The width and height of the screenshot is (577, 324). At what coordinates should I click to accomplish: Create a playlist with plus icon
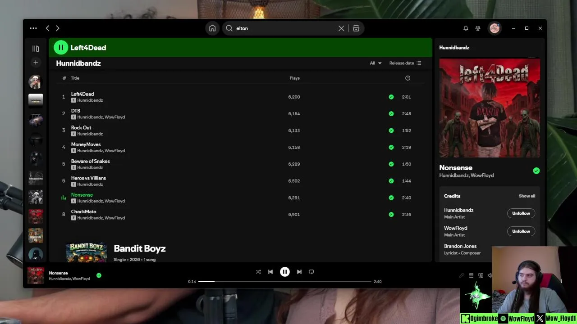click(x=36, y=63)
